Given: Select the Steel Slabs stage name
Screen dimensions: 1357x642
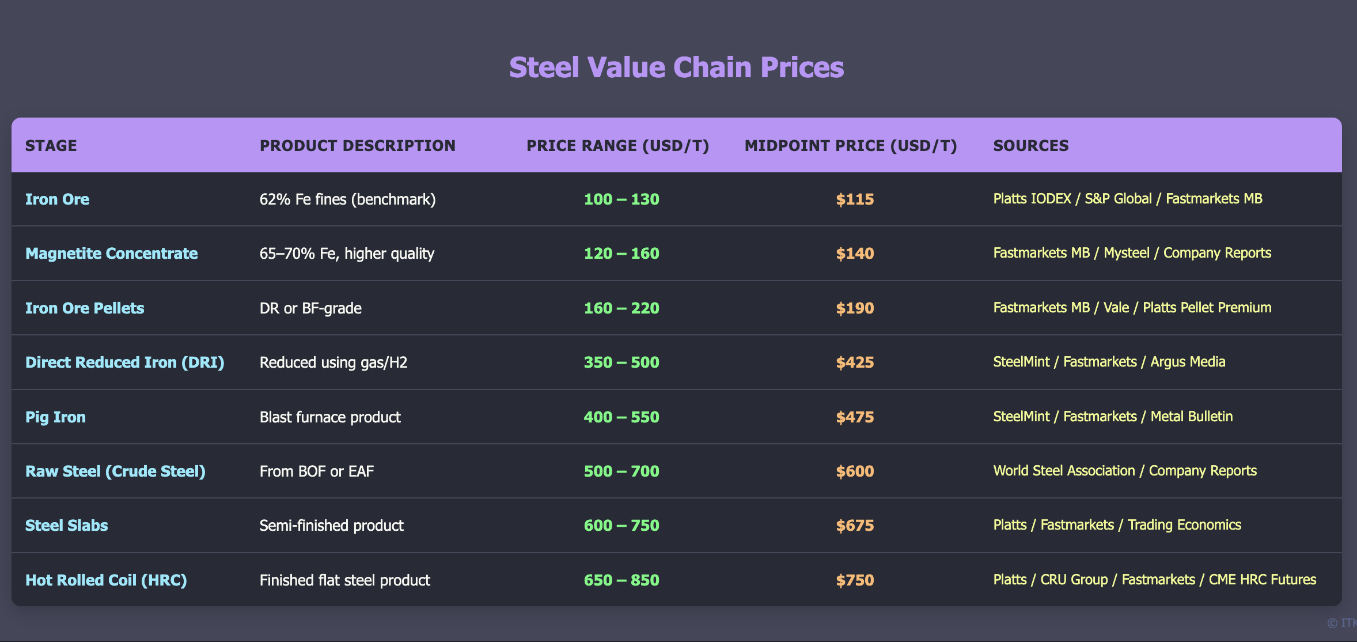Looking at the screenshot, I should pos(66,526).
